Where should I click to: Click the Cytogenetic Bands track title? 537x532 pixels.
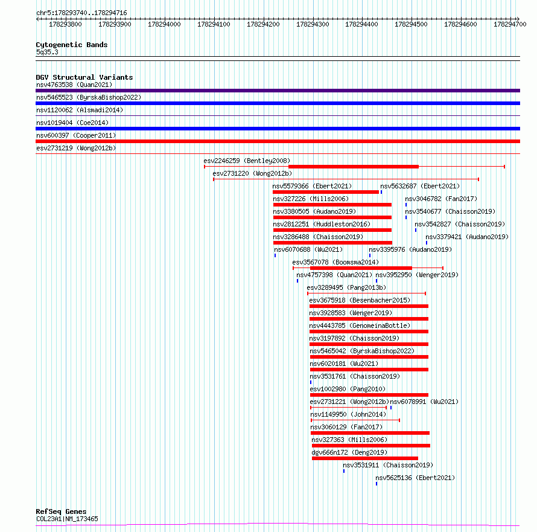(x=72, y=45)
